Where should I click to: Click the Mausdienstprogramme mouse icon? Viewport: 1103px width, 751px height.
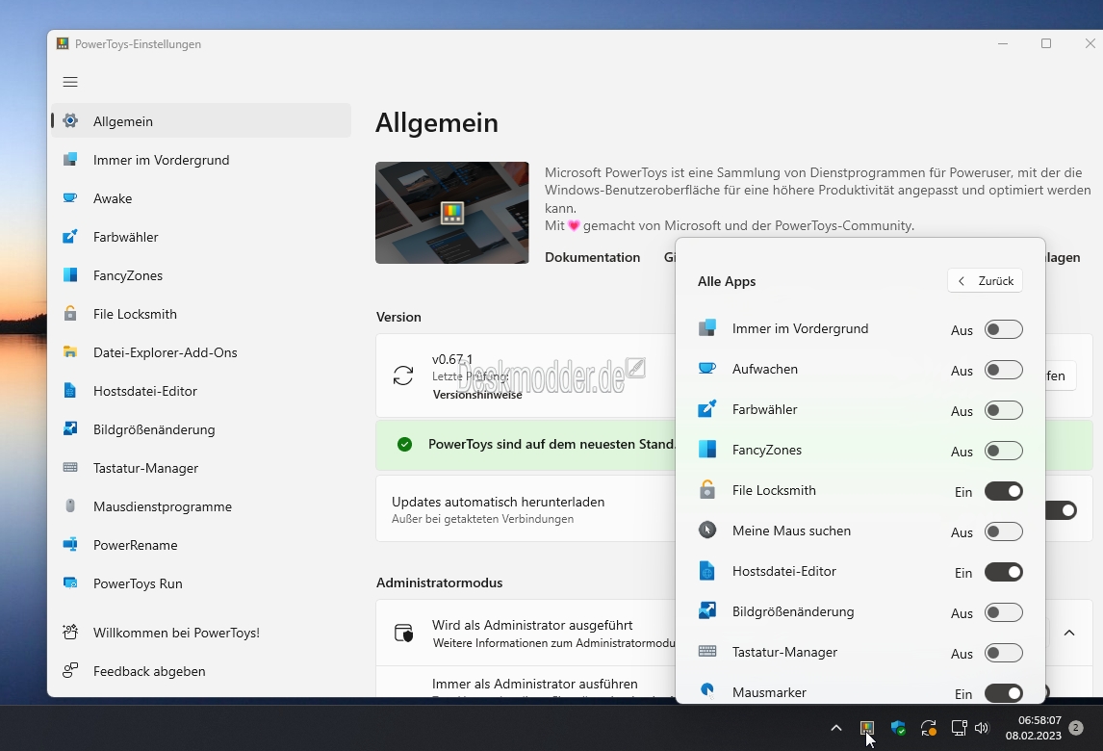click(70, 505)
